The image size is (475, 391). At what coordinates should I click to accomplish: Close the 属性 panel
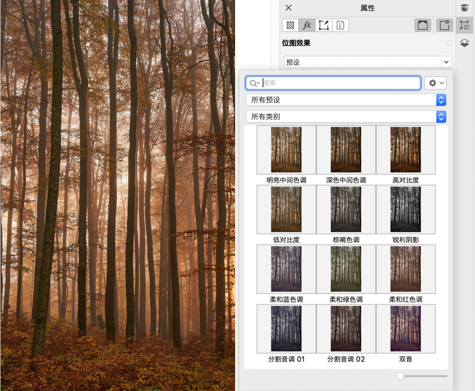point(289,8)
